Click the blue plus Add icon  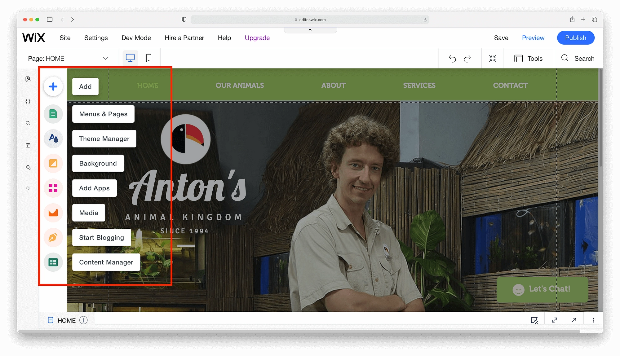click(53, 86)
